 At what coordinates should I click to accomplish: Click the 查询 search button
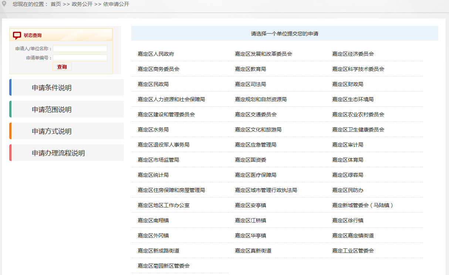pos(62,66)
